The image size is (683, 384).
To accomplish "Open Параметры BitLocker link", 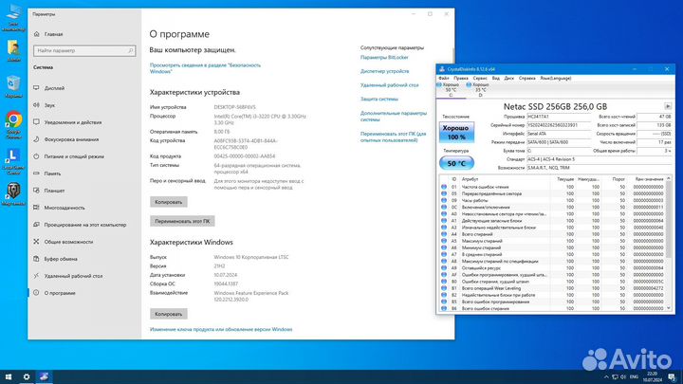I will 384,58.
